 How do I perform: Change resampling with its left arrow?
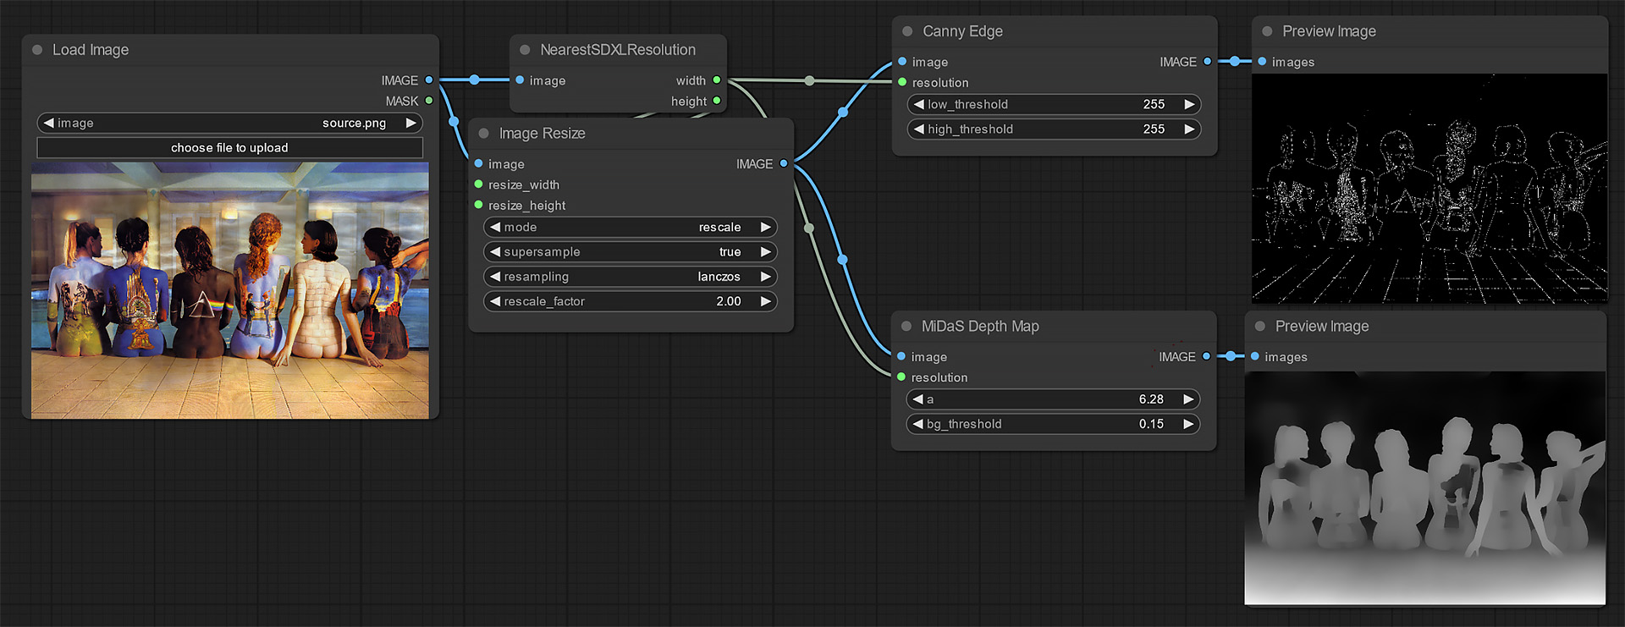click(x=495, y=277)
